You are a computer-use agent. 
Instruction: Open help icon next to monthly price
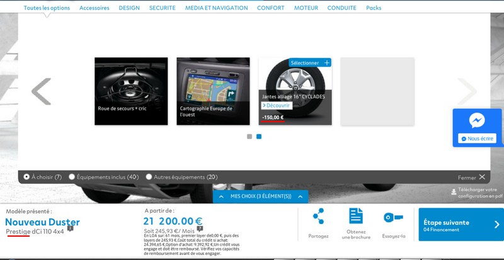pyautogui.click(x=200, y=229)
